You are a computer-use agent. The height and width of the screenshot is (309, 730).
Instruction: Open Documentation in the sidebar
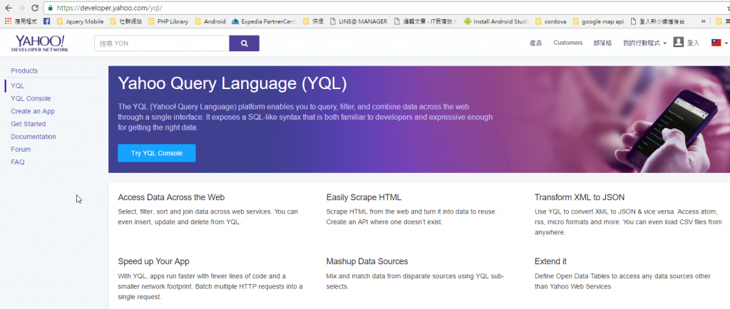click(34, 137)
